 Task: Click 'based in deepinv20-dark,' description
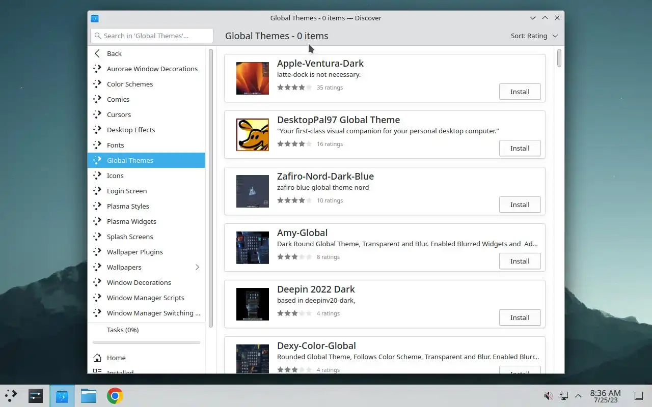[316, 300]
